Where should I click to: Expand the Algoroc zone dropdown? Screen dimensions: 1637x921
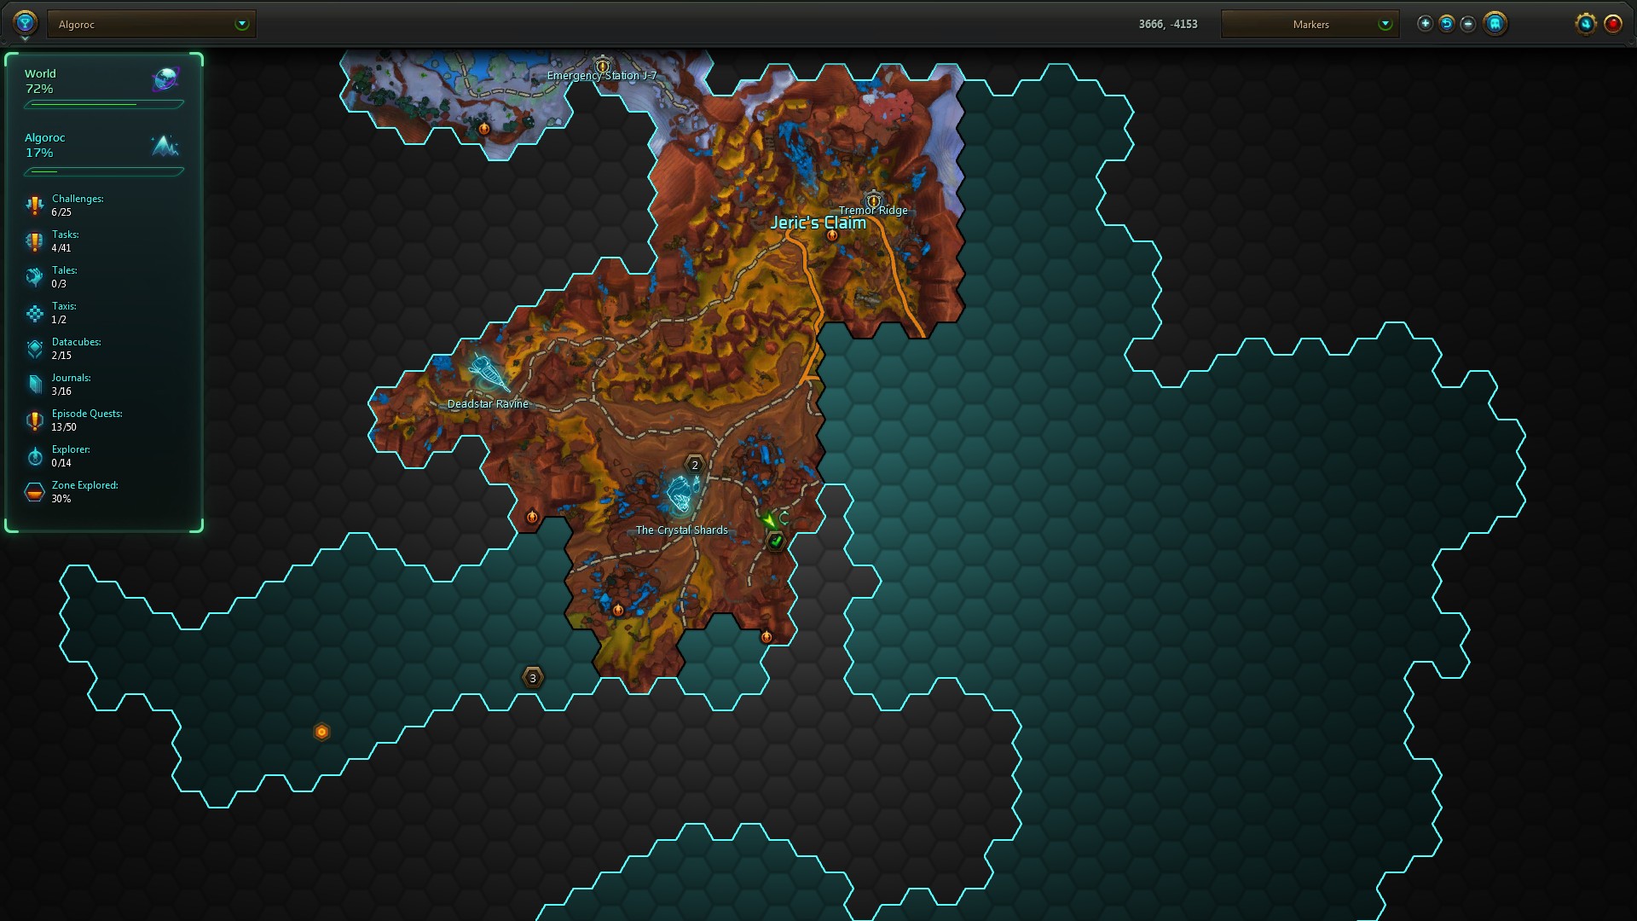point(152,24)
